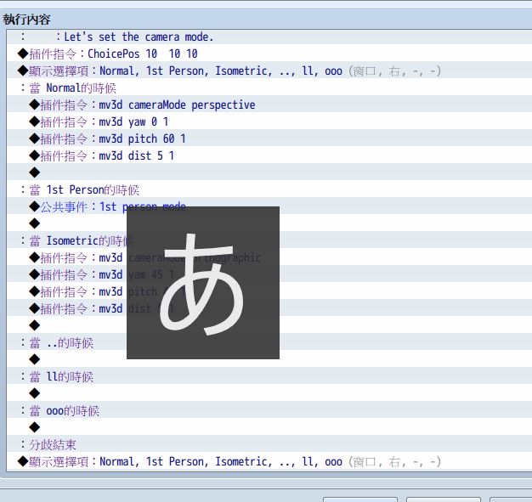Select the mv3d pitch row in Isometric branch
Viewport: 532px width, 502px height.
click(269, 291)
